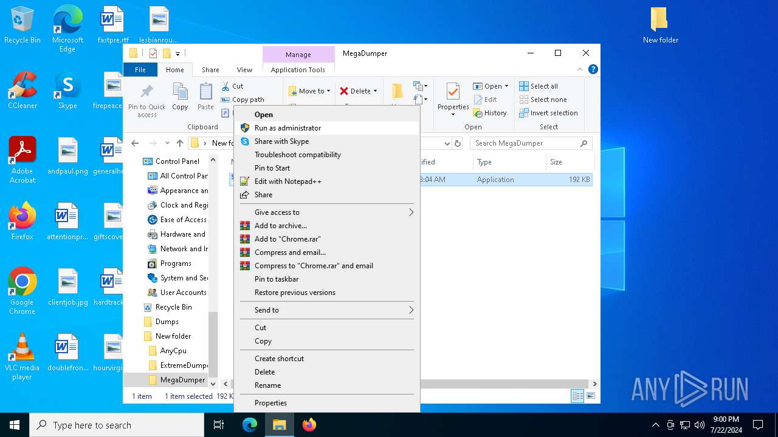This screenshot has width=778, height=437.
Task: Go up one folder level arrow
Action: tap(180, 143)
